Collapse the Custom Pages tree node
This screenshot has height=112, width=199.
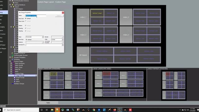tap(10, 61)
